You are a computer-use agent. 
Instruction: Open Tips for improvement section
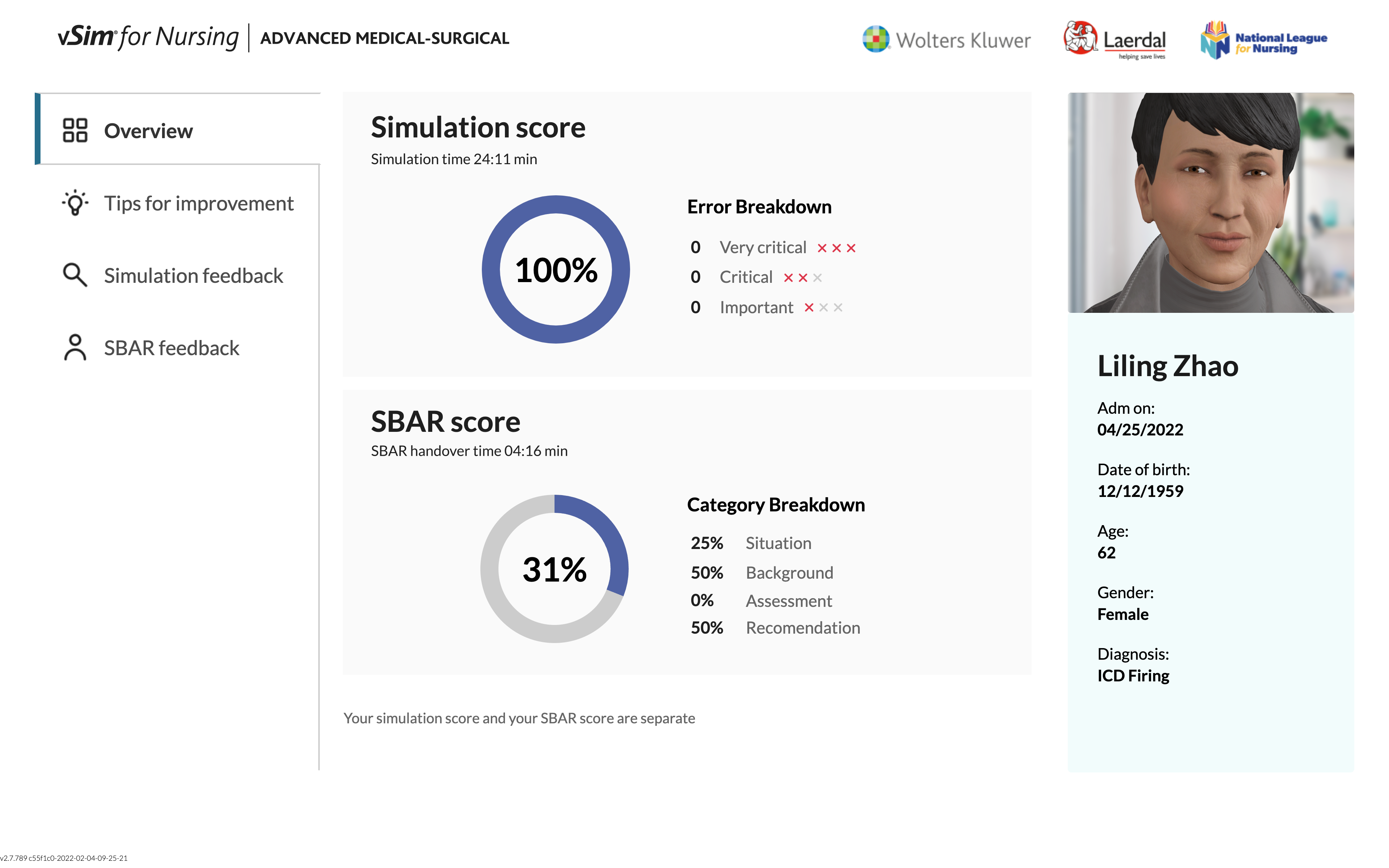coord(198,203)
